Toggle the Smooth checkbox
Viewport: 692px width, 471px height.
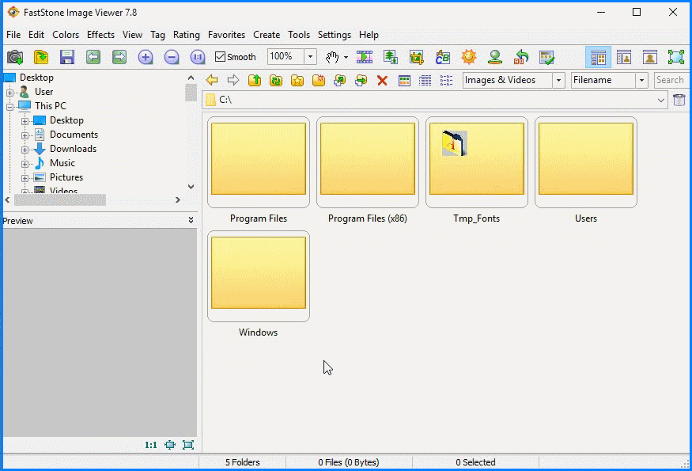point(220,57)
